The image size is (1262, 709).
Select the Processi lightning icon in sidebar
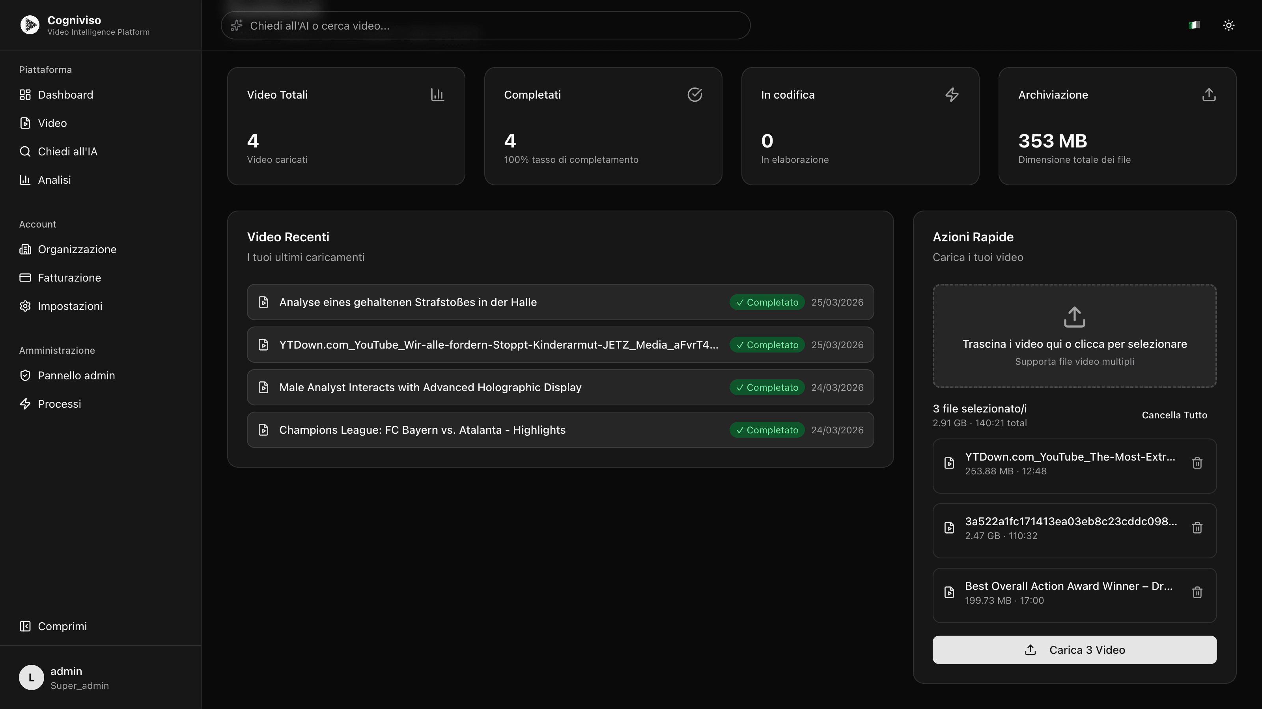(x=26, y=404)
